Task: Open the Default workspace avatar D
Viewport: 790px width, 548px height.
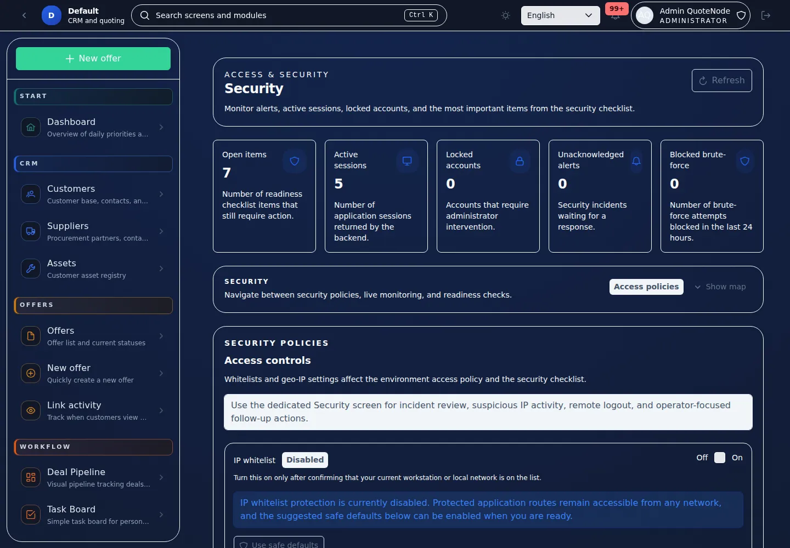Action: tap(51, 15)
